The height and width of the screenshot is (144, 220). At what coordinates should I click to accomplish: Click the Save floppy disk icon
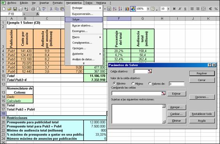(x=15, y=9)
